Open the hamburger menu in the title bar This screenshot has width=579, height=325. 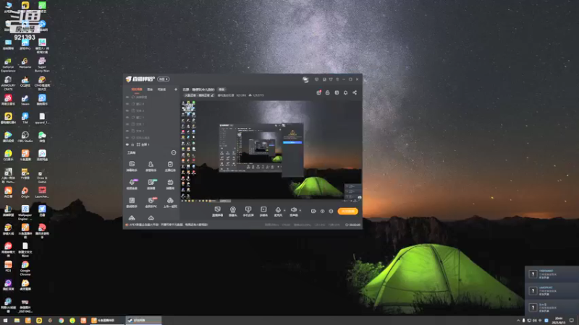point(337,79)
